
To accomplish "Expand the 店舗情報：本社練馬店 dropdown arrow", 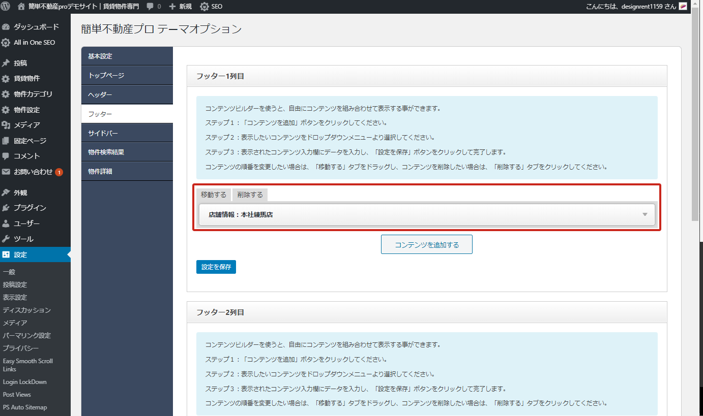I will [x=645, y=214].
